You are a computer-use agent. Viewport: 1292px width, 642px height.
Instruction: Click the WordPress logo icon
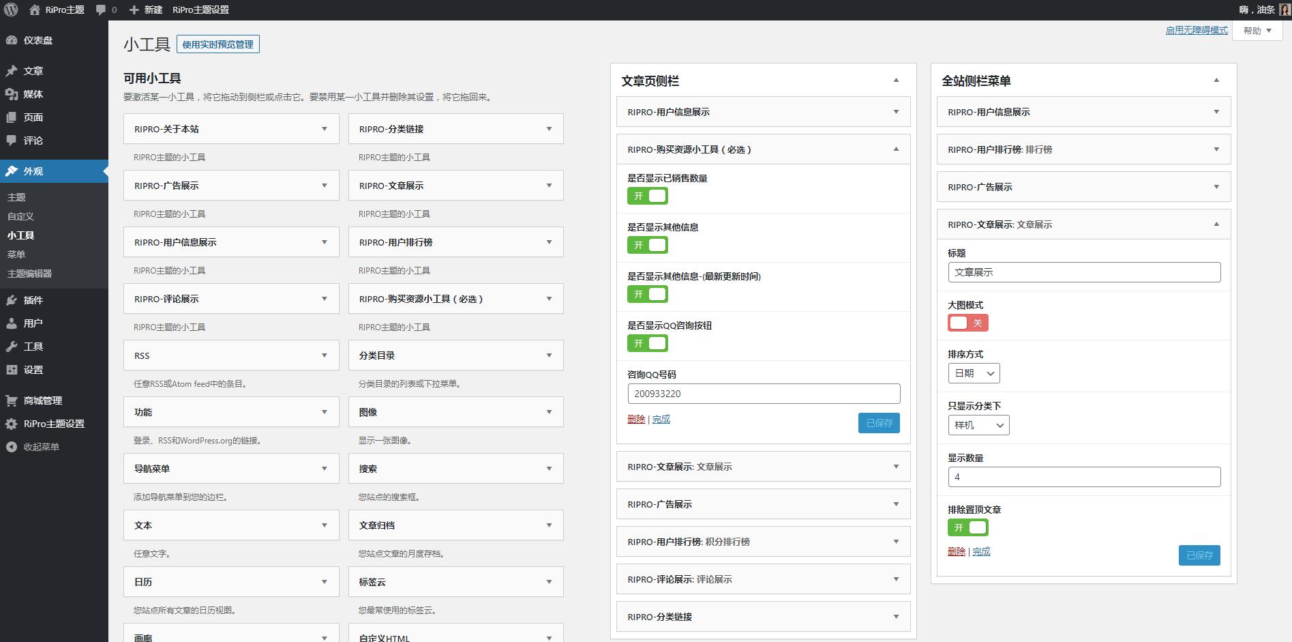pyautogui.click(x=11, y=10)
